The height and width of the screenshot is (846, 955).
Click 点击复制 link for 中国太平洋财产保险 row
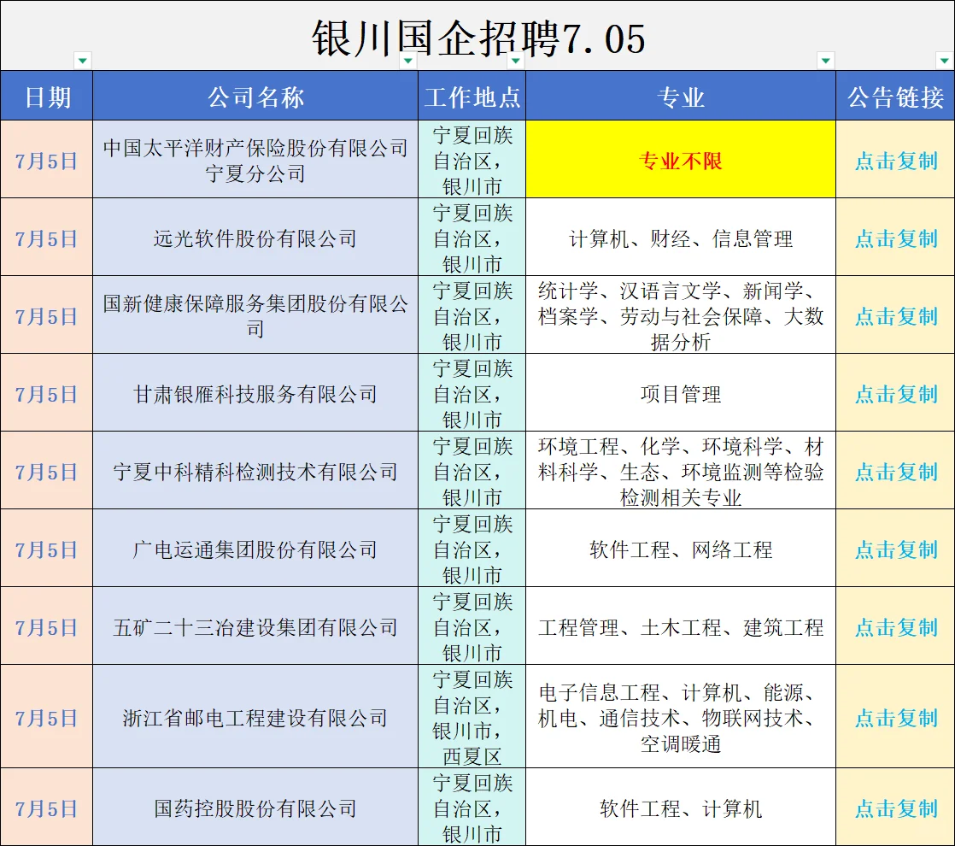[896, 161]
